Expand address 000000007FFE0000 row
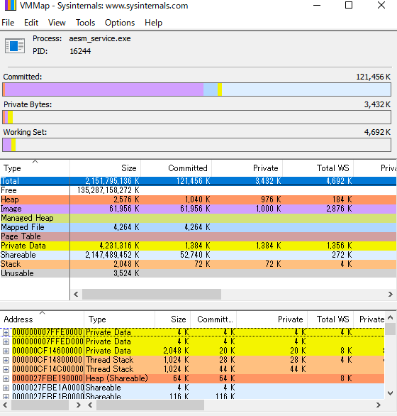 [x=6, y=332]
